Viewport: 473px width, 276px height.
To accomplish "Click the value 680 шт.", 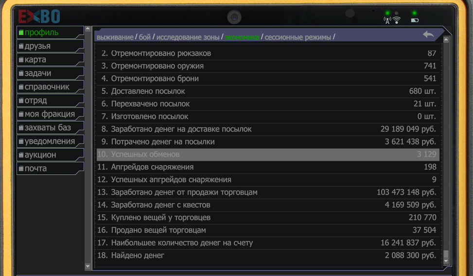I will coord(422,91).
